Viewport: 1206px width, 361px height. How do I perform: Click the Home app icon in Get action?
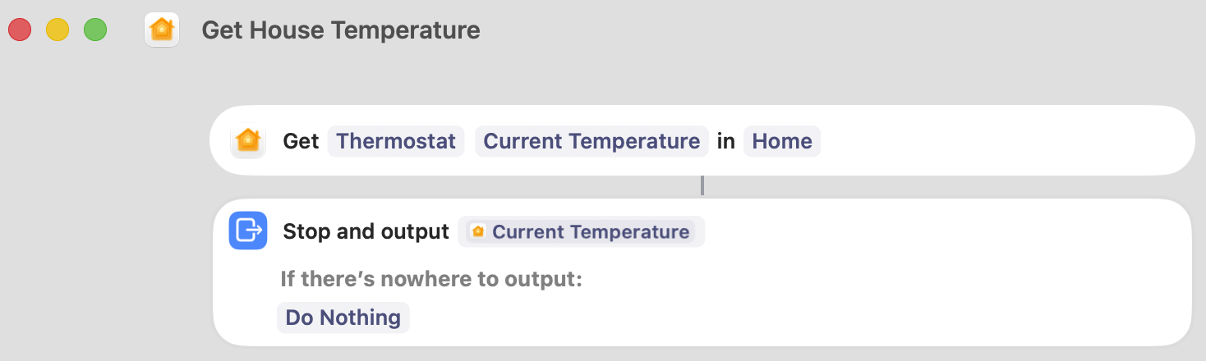tap(247, 141)
